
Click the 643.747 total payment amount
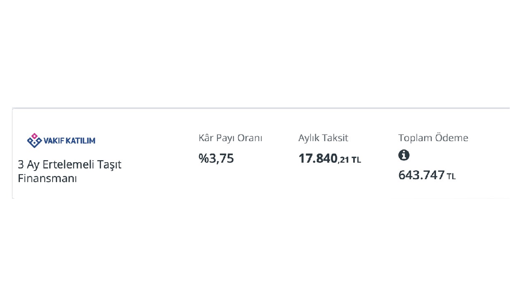coord(422,175)
